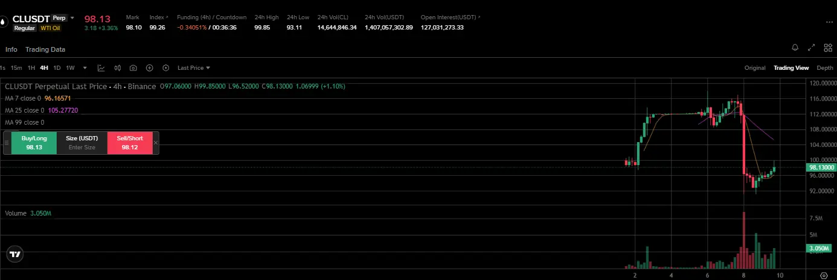Click the Sell/Short 98.12 button

(130, 143)
